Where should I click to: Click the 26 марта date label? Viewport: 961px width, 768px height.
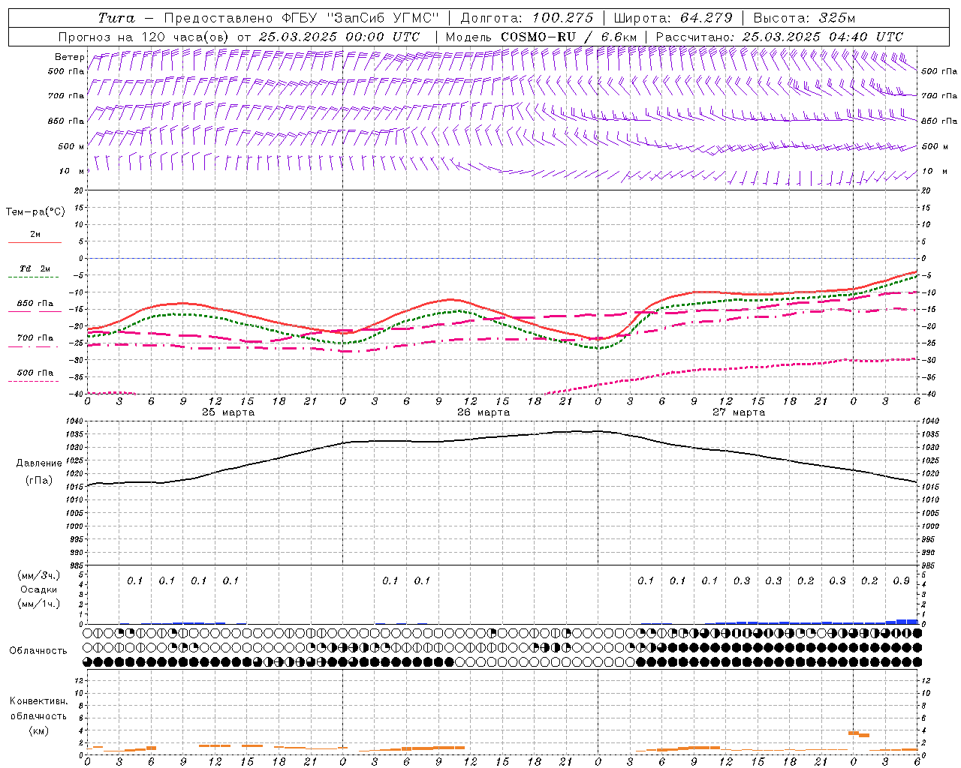[484, 412]
